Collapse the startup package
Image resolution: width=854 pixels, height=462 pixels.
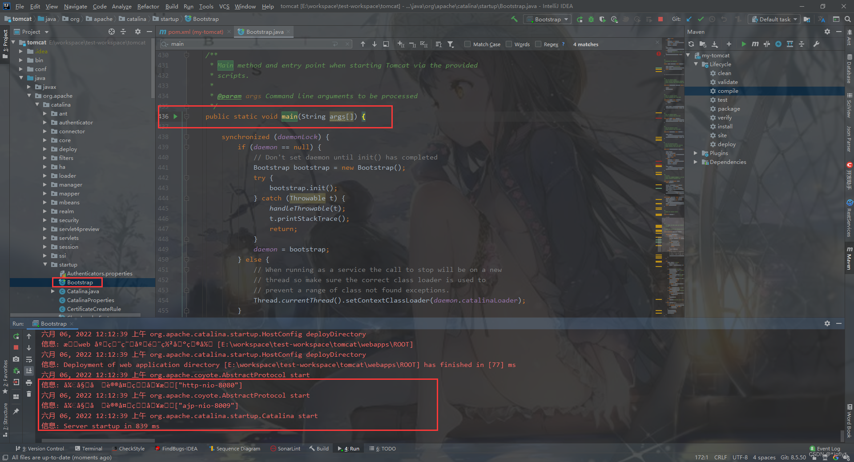[45, 264]
